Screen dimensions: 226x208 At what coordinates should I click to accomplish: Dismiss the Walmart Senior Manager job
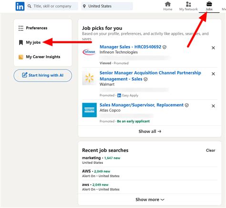213,74
